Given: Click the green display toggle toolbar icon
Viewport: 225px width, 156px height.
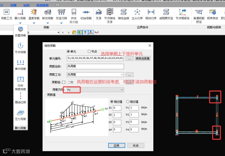Looking at the screenshot, I should coord(80,32).
